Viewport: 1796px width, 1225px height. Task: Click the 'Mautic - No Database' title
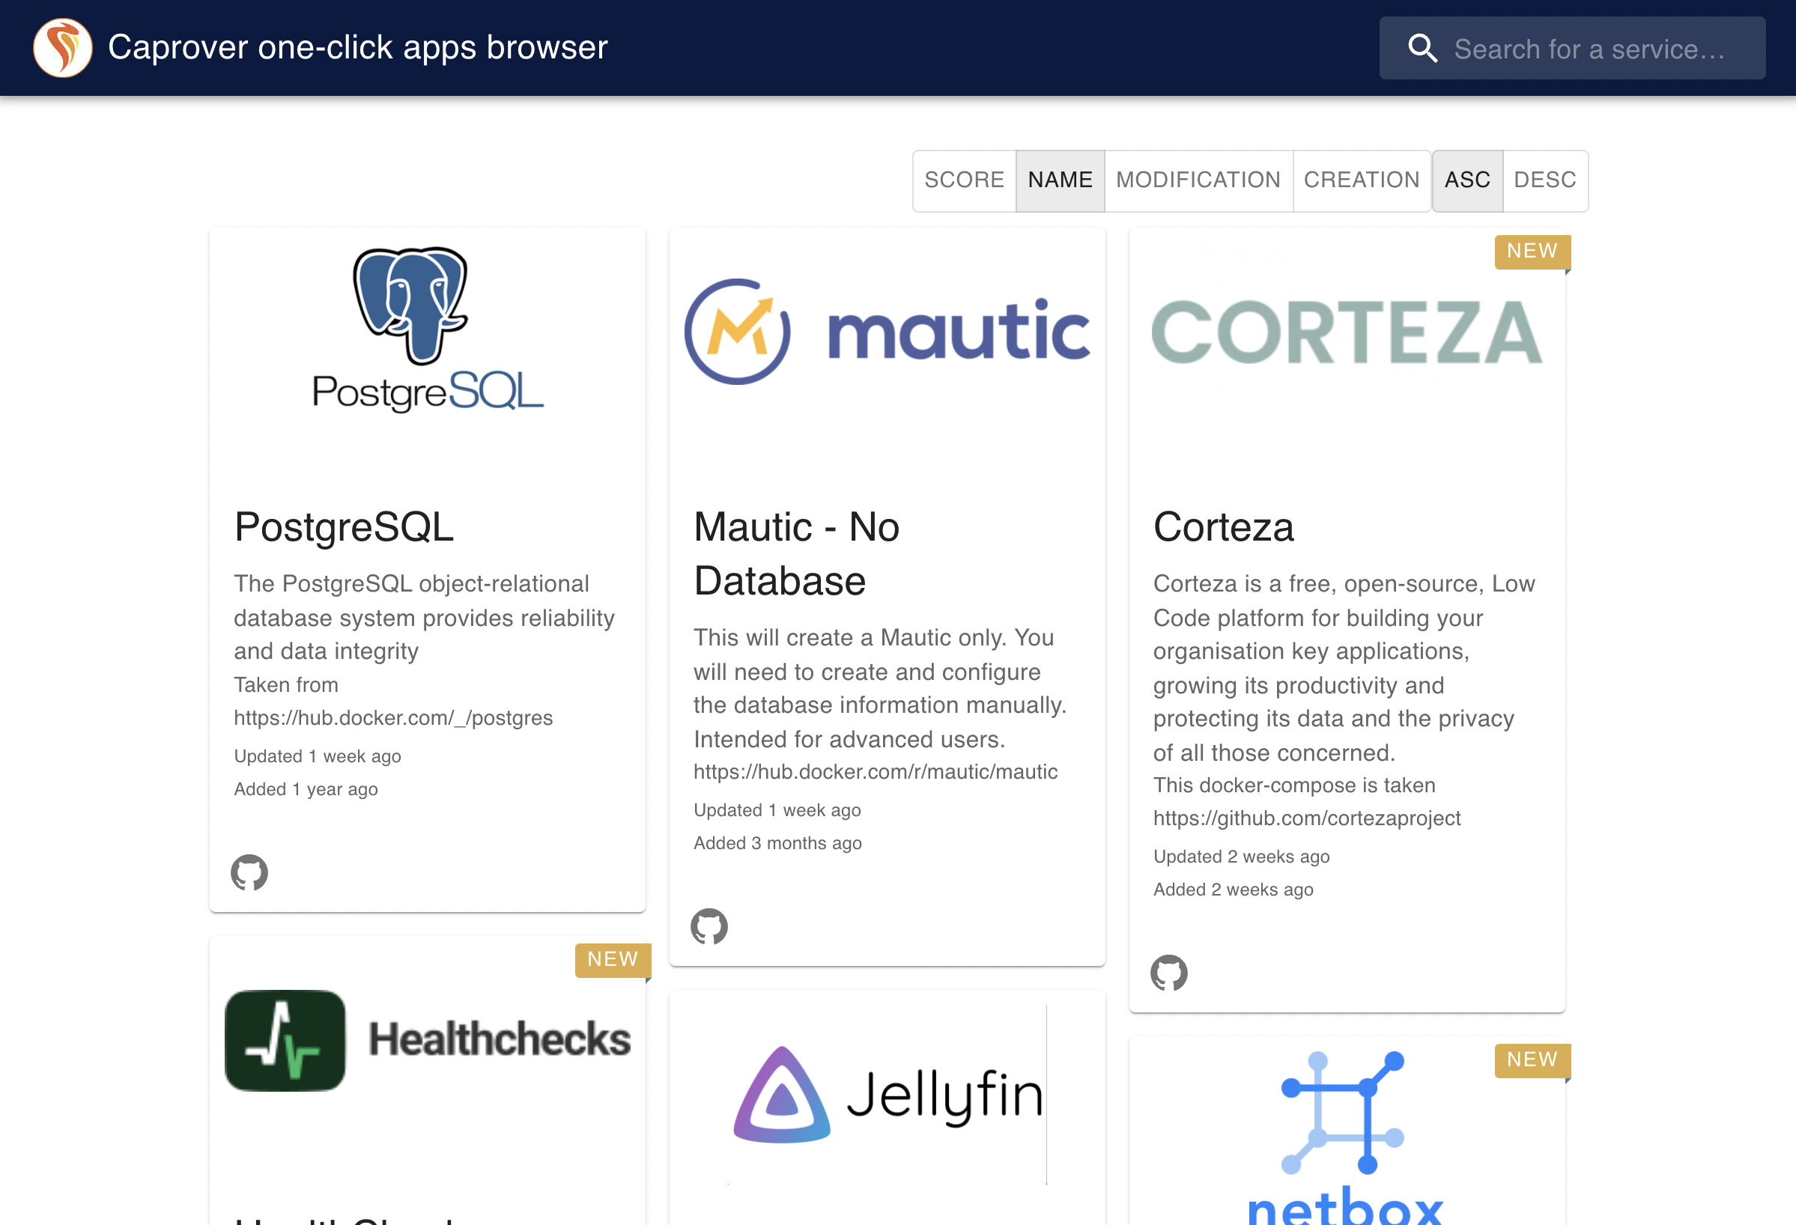point(797,554)
